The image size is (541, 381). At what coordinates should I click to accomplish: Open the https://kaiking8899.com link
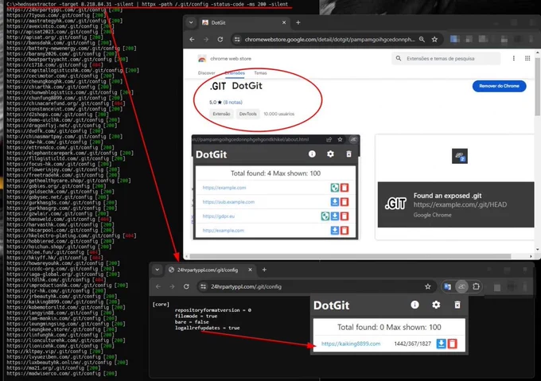click(x=351, y=344)
